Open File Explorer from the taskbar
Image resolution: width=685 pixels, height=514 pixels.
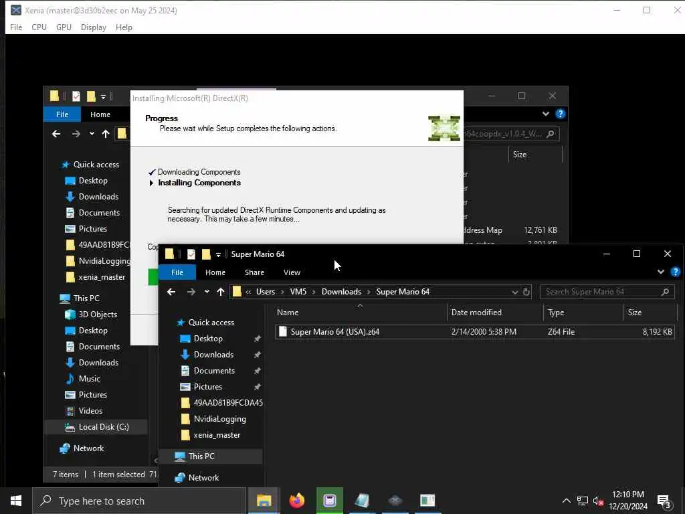(x=264, y=501)
